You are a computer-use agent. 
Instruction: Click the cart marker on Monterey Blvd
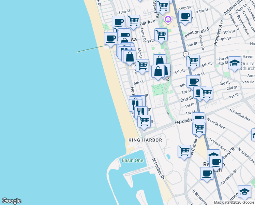click(142, 66)
